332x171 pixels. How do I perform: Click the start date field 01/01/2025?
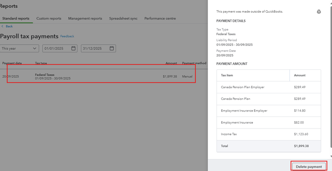[56, 48]
